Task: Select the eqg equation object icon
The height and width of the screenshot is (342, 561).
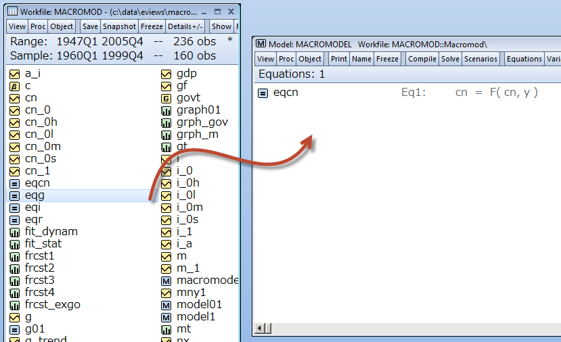Action: (14, 195)
